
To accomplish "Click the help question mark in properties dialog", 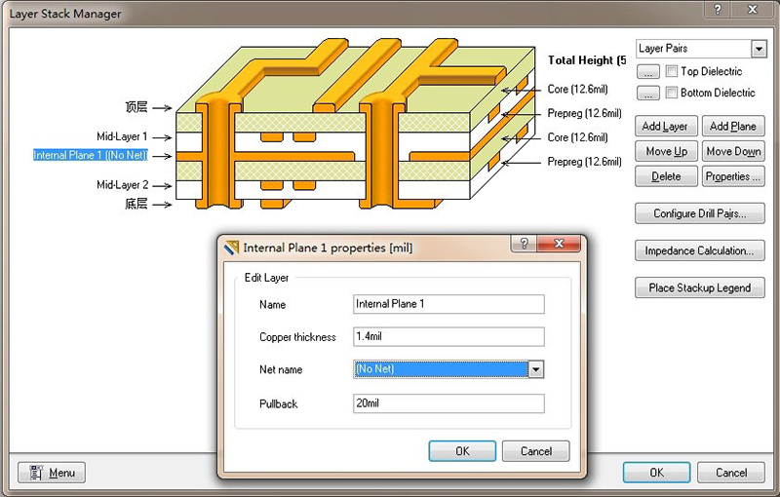I will click(x=524, y=246).
